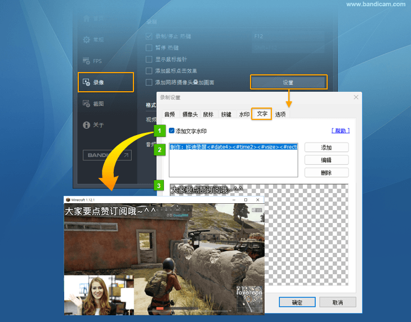Screen dimensions: 411x322
Task: Select the highlighted 制作：班迪录屏 text entry
Action: [x=234, y=147]
